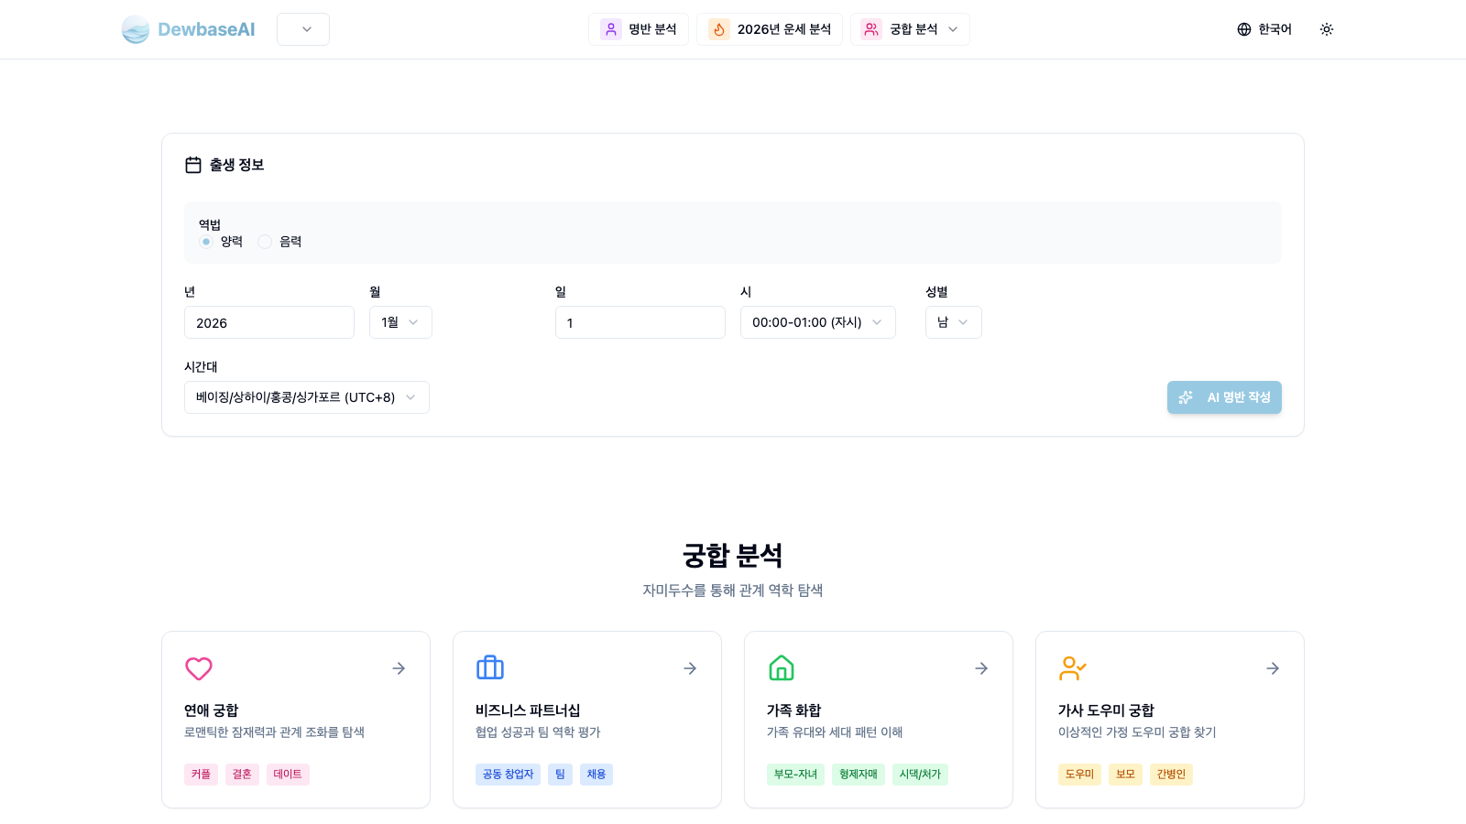
Task: Click the 커플 tag
Action: 202,775
